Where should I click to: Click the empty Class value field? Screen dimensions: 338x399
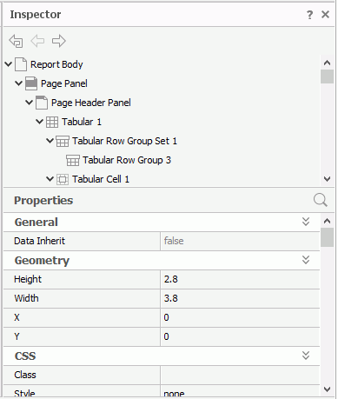[240, 375]
